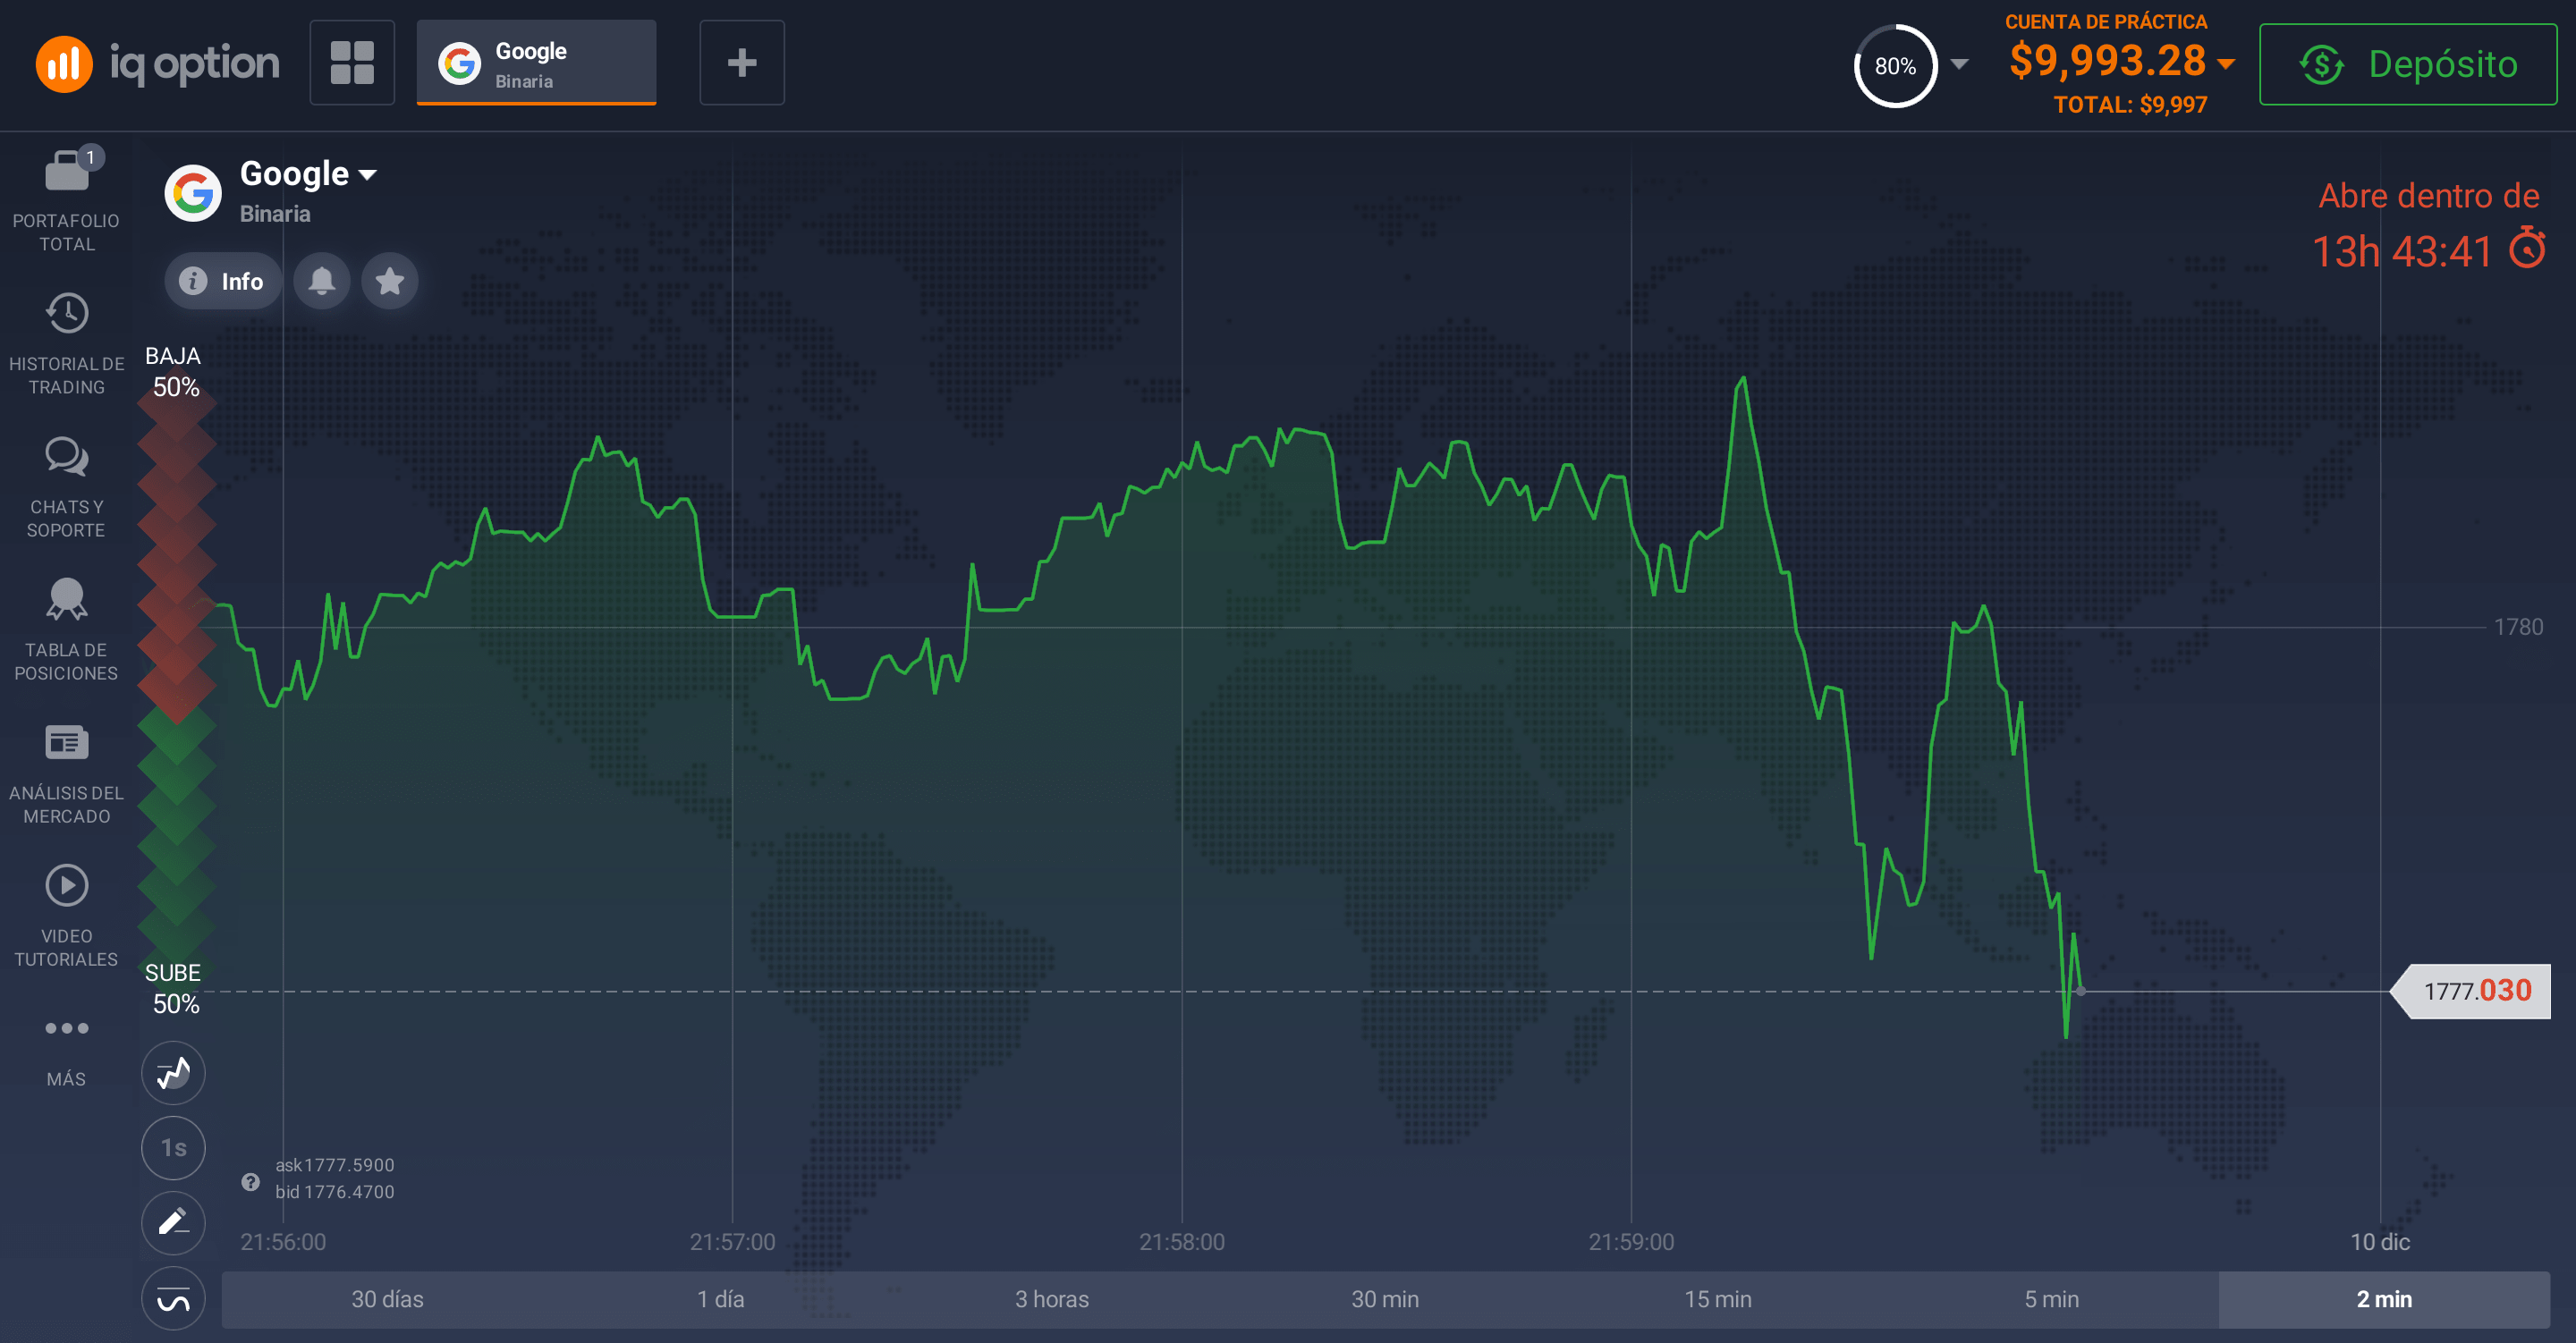The image size is (2576, 1343).
Task: Click the ask 1777.5900 value
Action: 335,1165
